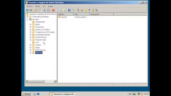This screenshot has width=171, height=96.
Task: Expand the System container
Action: click(x=30, y=45)
